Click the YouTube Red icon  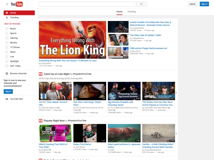tap(7, 99)
